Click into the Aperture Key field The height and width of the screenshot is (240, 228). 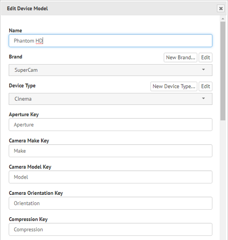[x=110, y=125]
